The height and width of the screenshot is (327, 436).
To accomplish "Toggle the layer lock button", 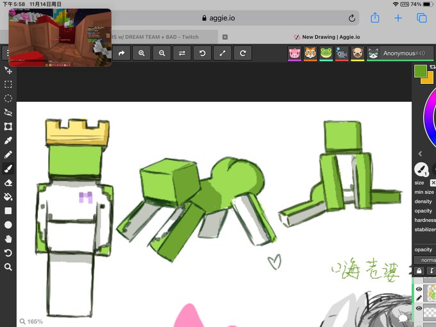I will click(x=419, y=271).
